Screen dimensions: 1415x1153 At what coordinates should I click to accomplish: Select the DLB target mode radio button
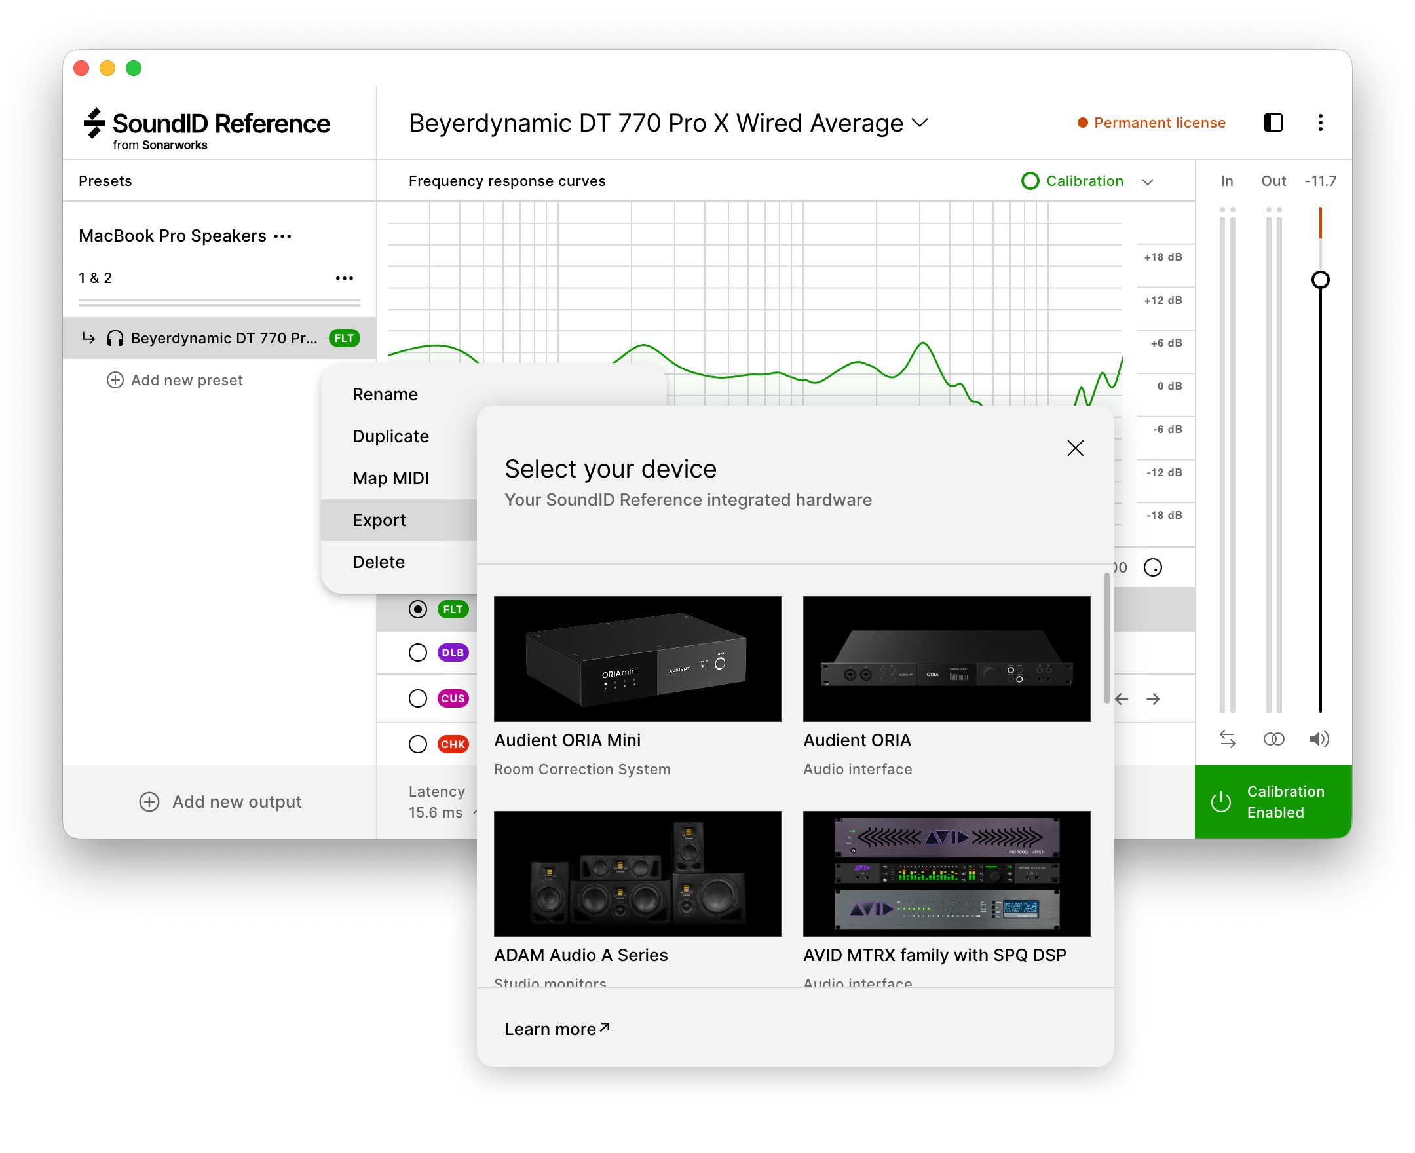[x=418, y=652]
